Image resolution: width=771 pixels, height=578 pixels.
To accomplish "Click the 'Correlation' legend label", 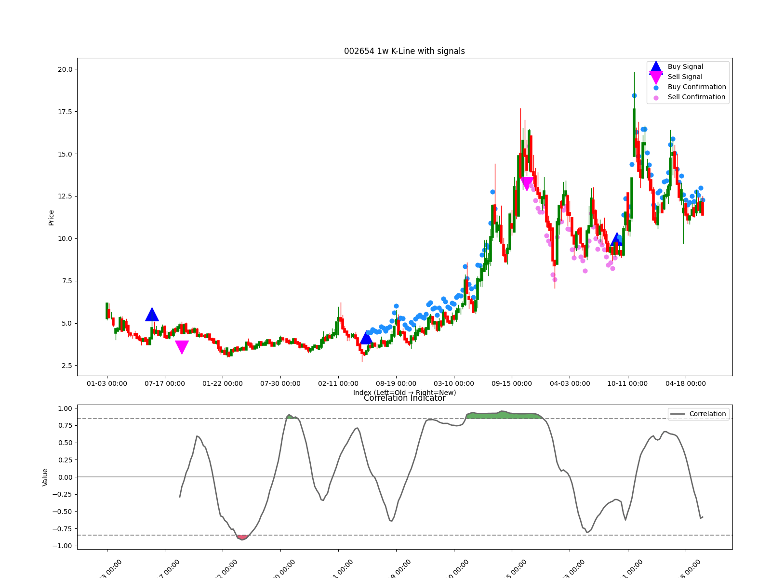I will (x=707, y=414).
